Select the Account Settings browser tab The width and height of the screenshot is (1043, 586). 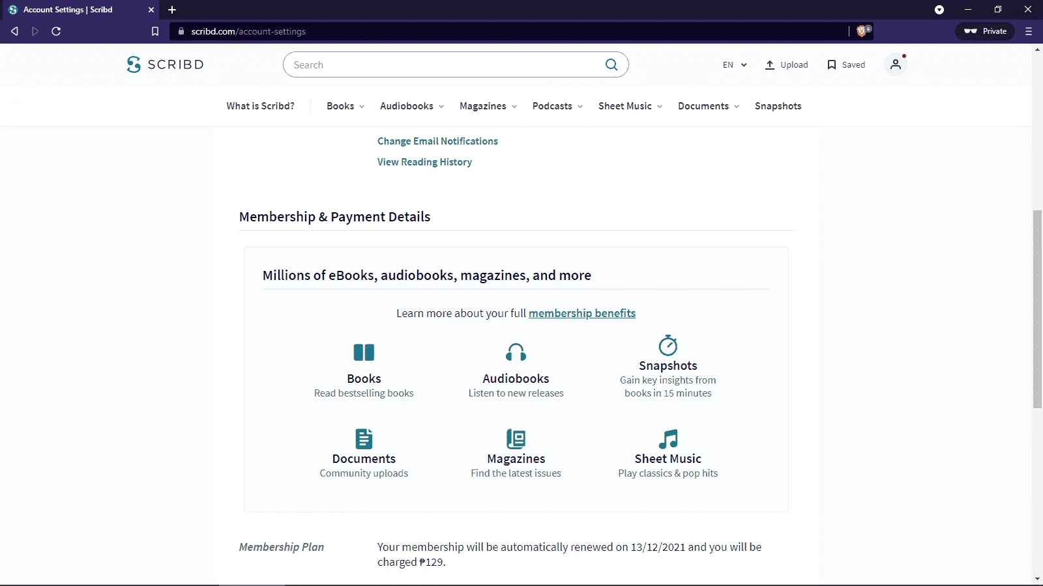coord(80,10)
